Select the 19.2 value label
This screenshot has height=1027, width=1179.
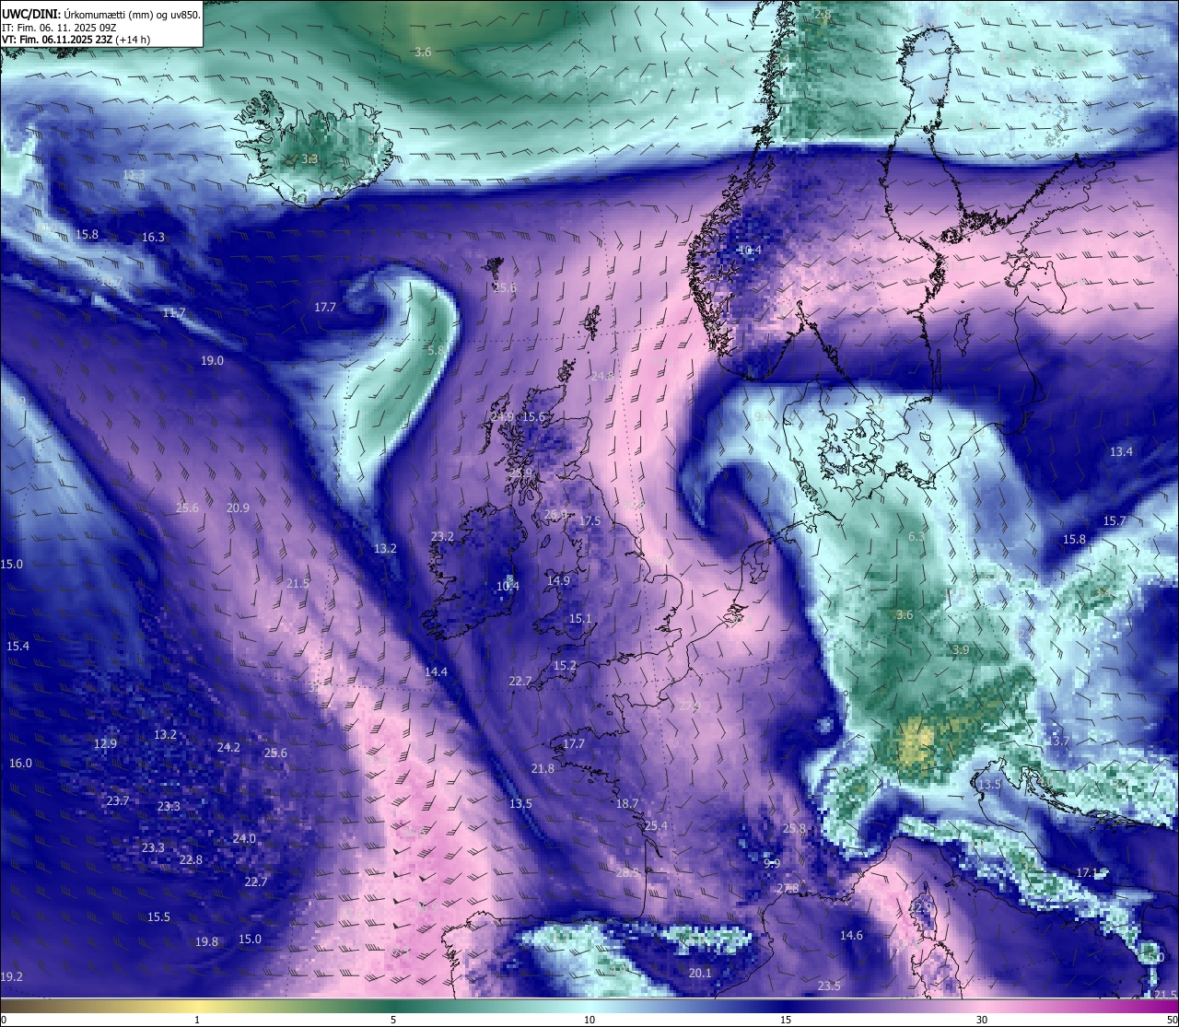pyautogui.click(x=11, y=977)
